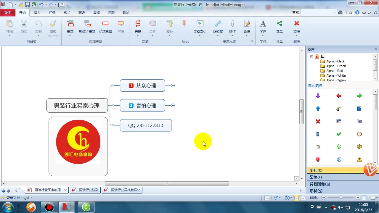Open the 形状(S) panel section
Image resolution: width=379 pixels, height=213 pixels.
tap(343, 191)
